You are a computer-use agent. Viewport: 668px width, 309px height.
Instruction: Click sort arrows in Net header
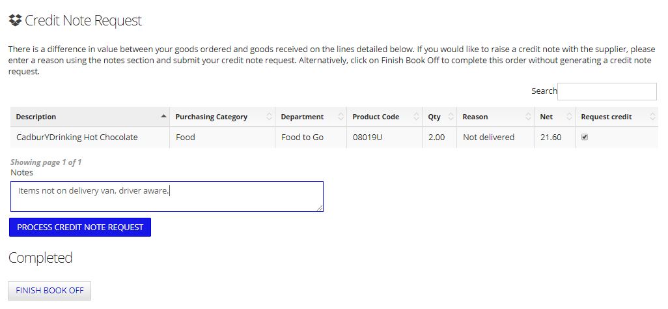click(569, 117)
